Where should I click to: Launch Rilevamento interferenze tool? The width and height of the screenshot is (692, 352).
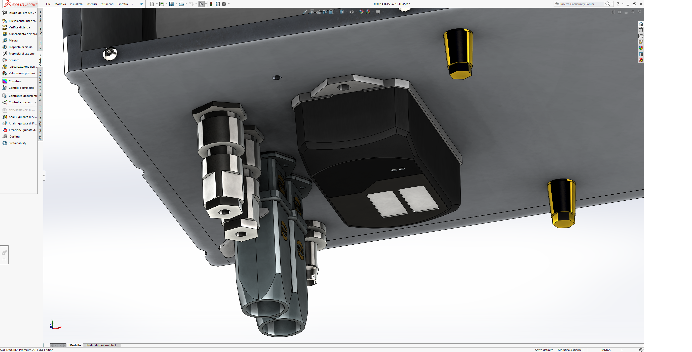19,21
